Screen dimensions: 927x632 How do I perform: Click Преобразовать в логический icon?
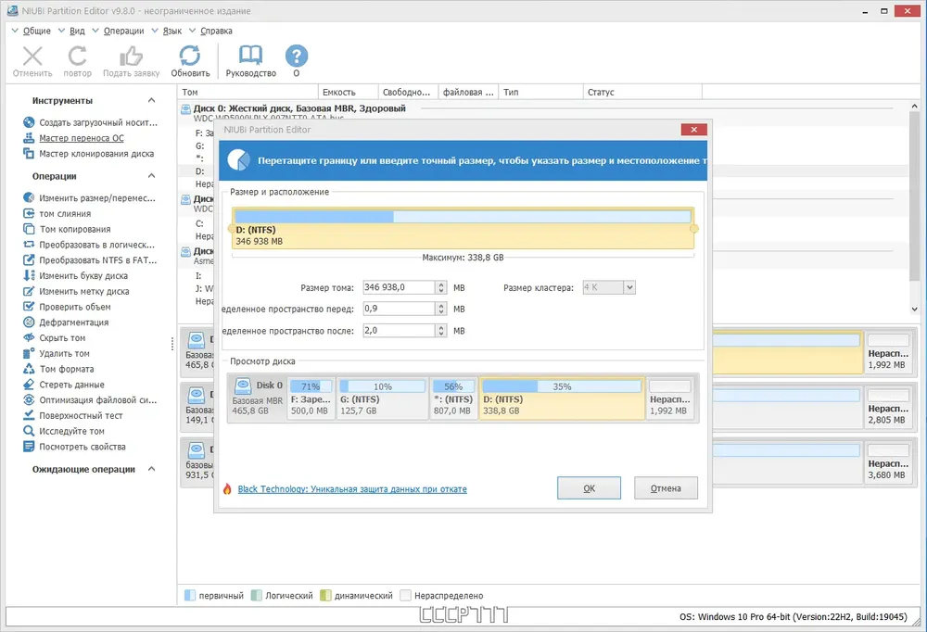click(29, 244)
